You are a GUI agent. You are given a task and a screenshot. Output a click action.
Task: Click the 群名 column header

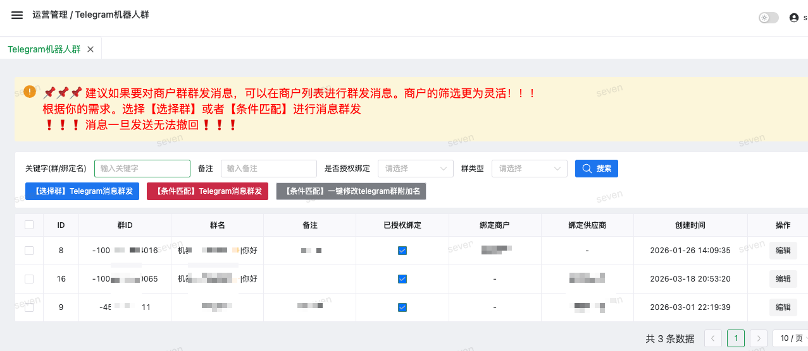[x=218, y=225]
